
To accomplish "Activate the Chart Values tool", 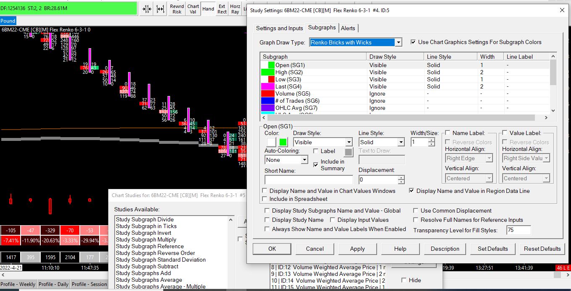I will tap(193, 9).
